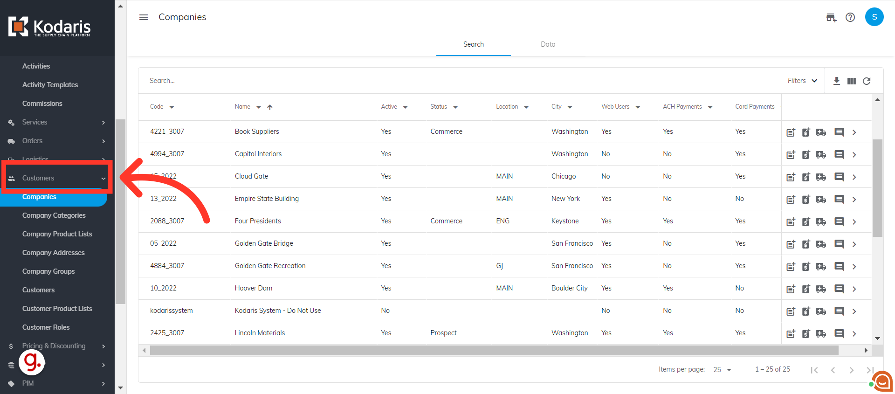Open Customer Roles in the sidebar
The width and height of the screenshot is (895, 394).
[46, 327]
